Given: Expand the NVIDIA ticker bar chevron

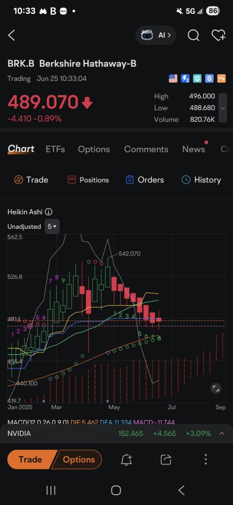Looking at the screenshot, I should [x=222, y=433].
